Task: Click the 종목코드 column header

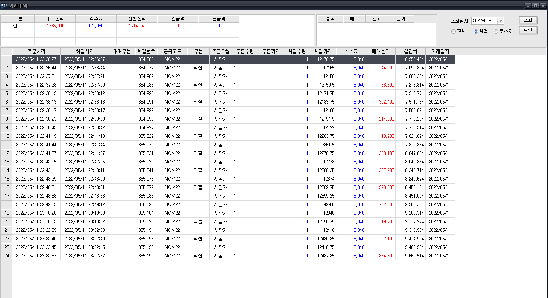Action: coord(172,51)
